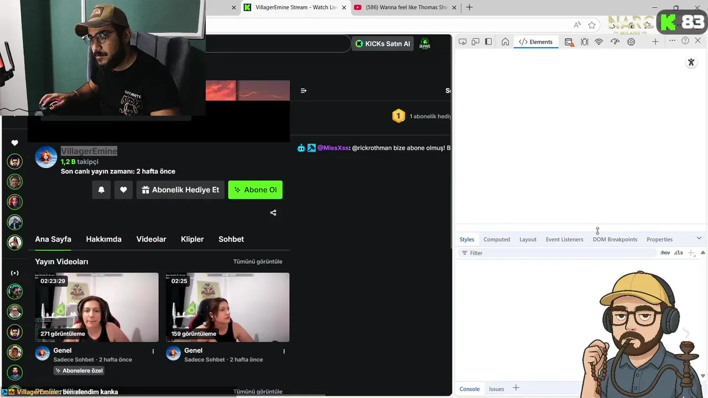
Task: Close the DevTools panel
Action: pos(697,41)
